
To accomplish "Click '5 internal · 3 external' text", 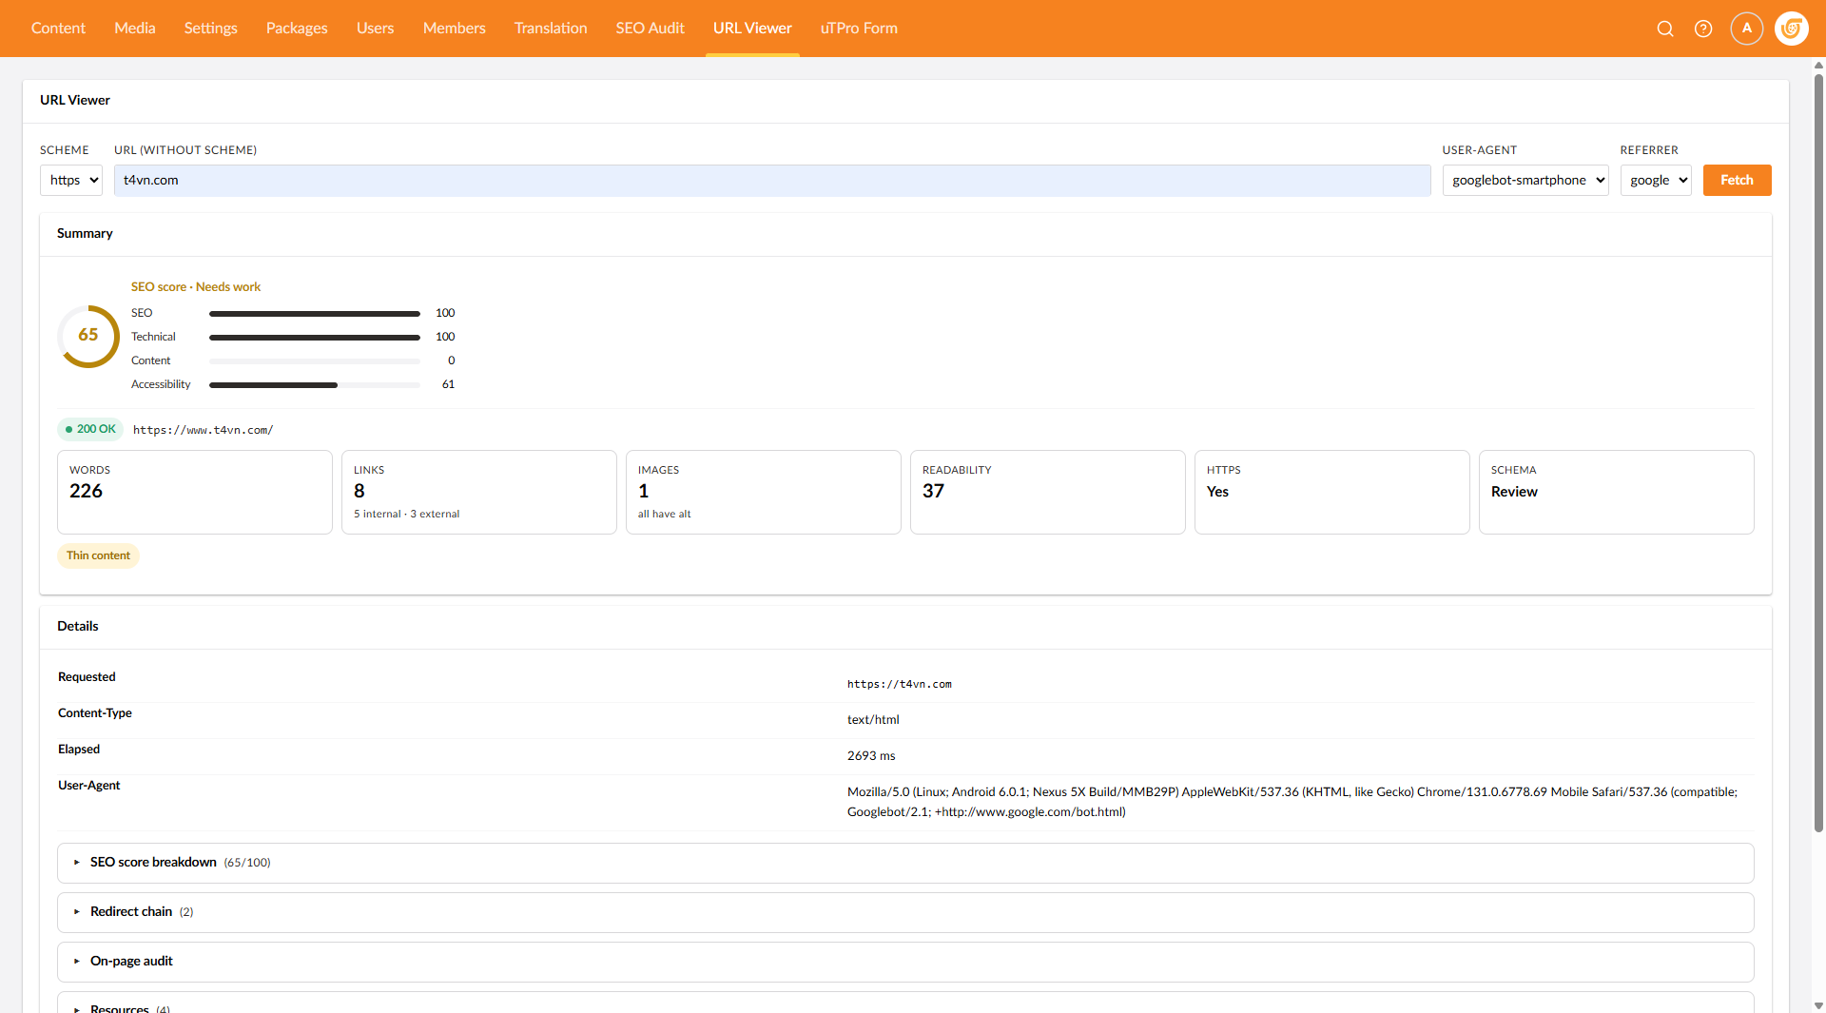I will [x=407, y=514].
